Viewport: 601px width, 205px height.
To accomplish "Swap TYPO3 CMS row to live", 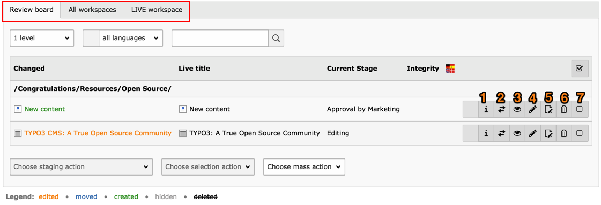I will pyautogui.click(x=502, y=133).
